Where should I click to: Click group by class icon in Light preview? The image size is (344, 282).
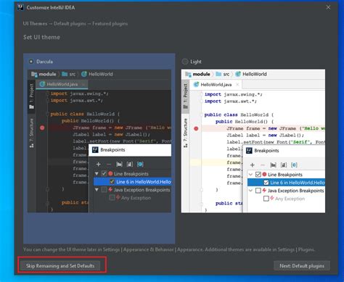tap(294, 165)
